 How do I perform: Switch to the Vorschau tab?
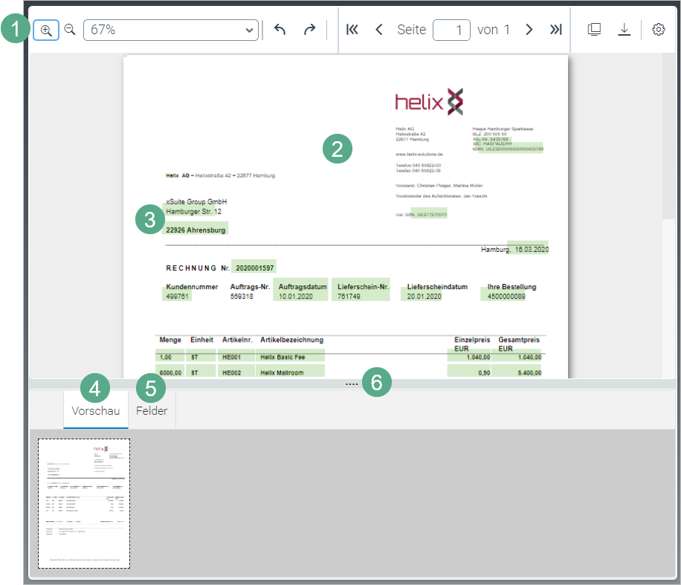(96, 411)
